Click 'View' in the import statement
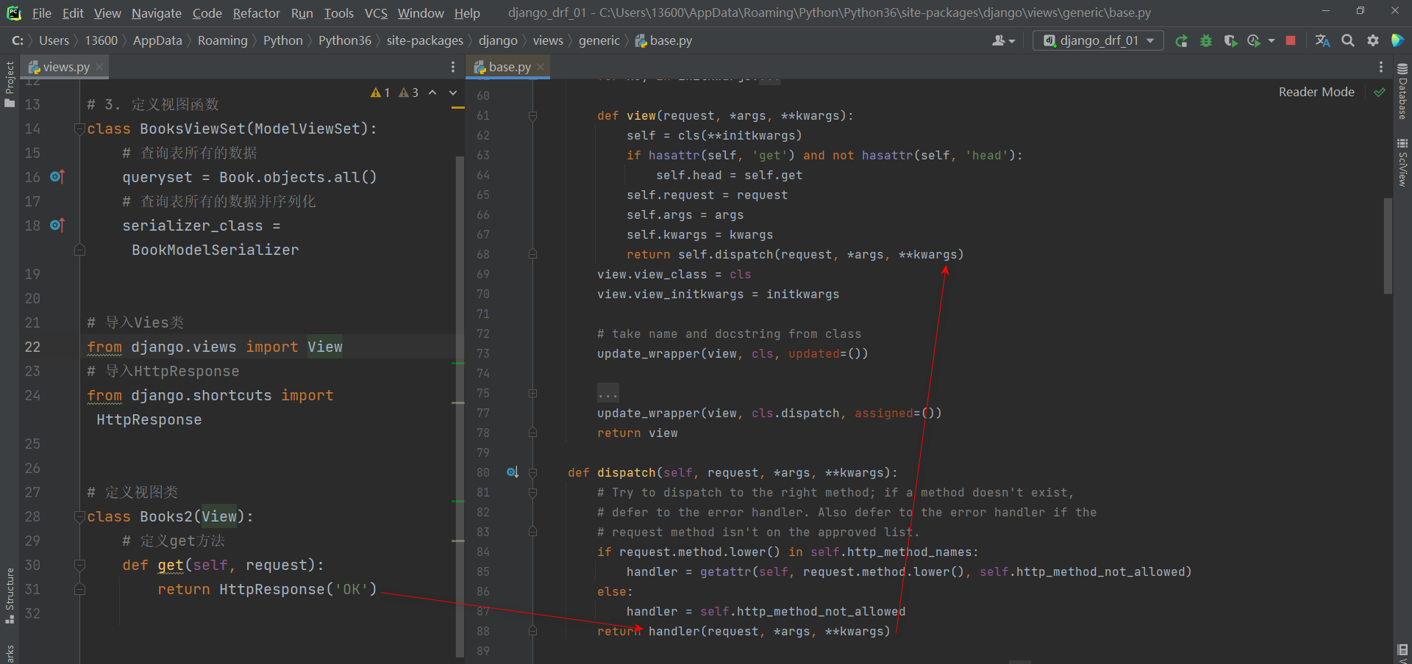This screenshot has width=1412, height=664. pyautogui.click(x=325, y=347)
